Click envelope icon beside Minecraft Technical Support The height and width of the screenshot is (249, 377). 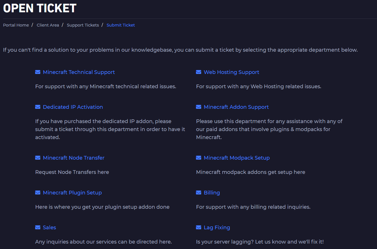38,72
